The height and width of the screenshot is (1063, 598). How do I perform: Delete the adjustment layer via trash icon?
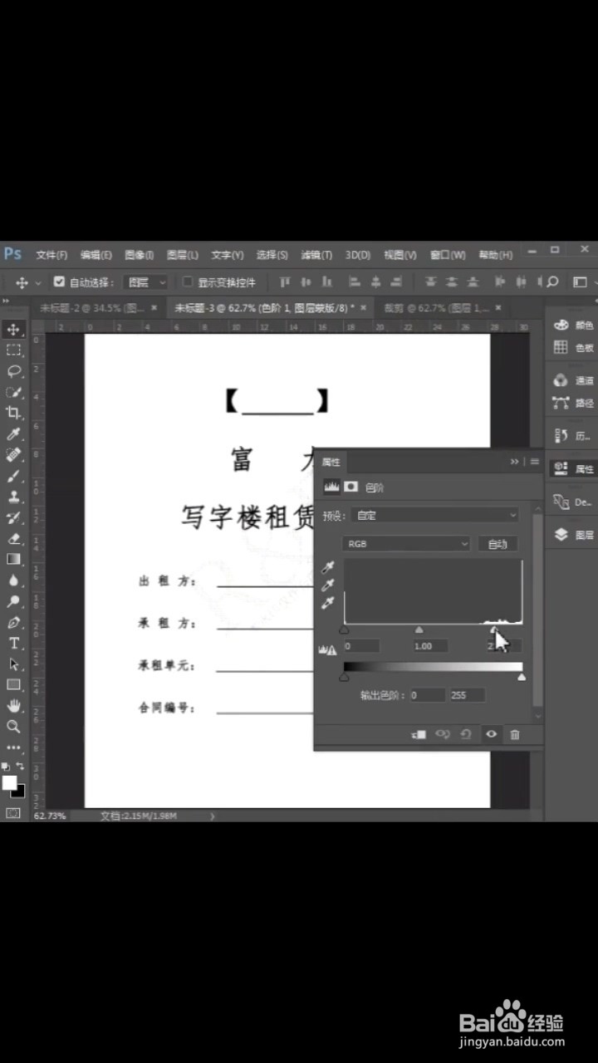(515, 734)
